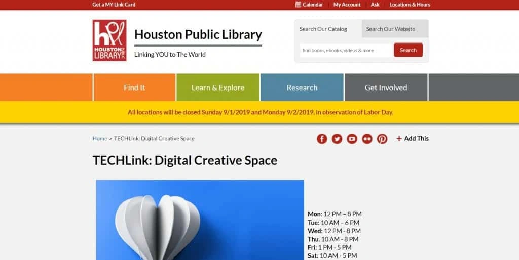
Task: Open the YouTube social icon
Action: click(352, 139)
